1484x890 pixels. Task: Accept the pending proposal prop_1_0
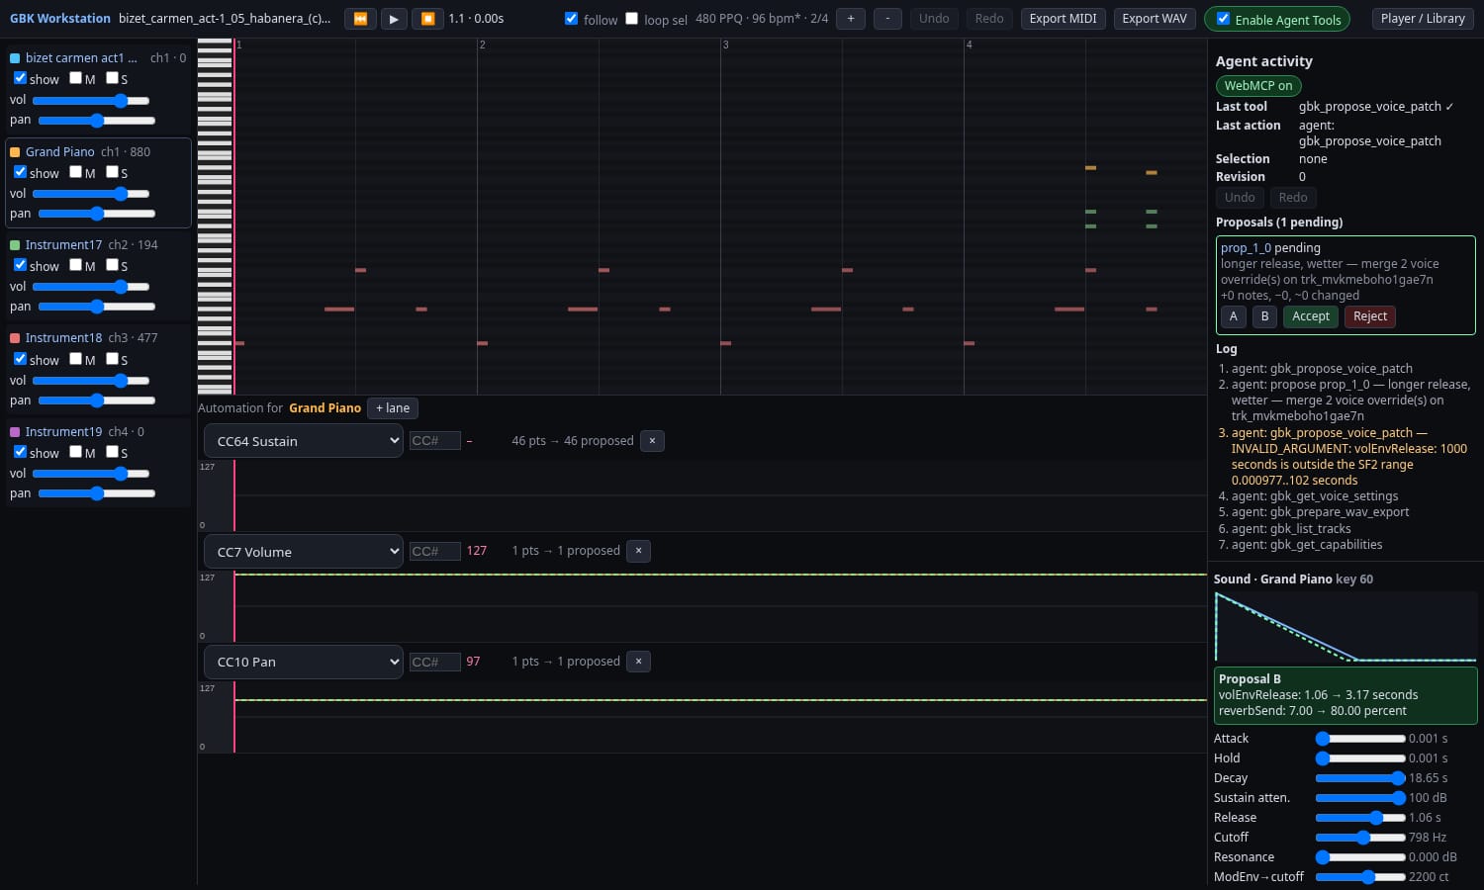(x=1311, y=316)
